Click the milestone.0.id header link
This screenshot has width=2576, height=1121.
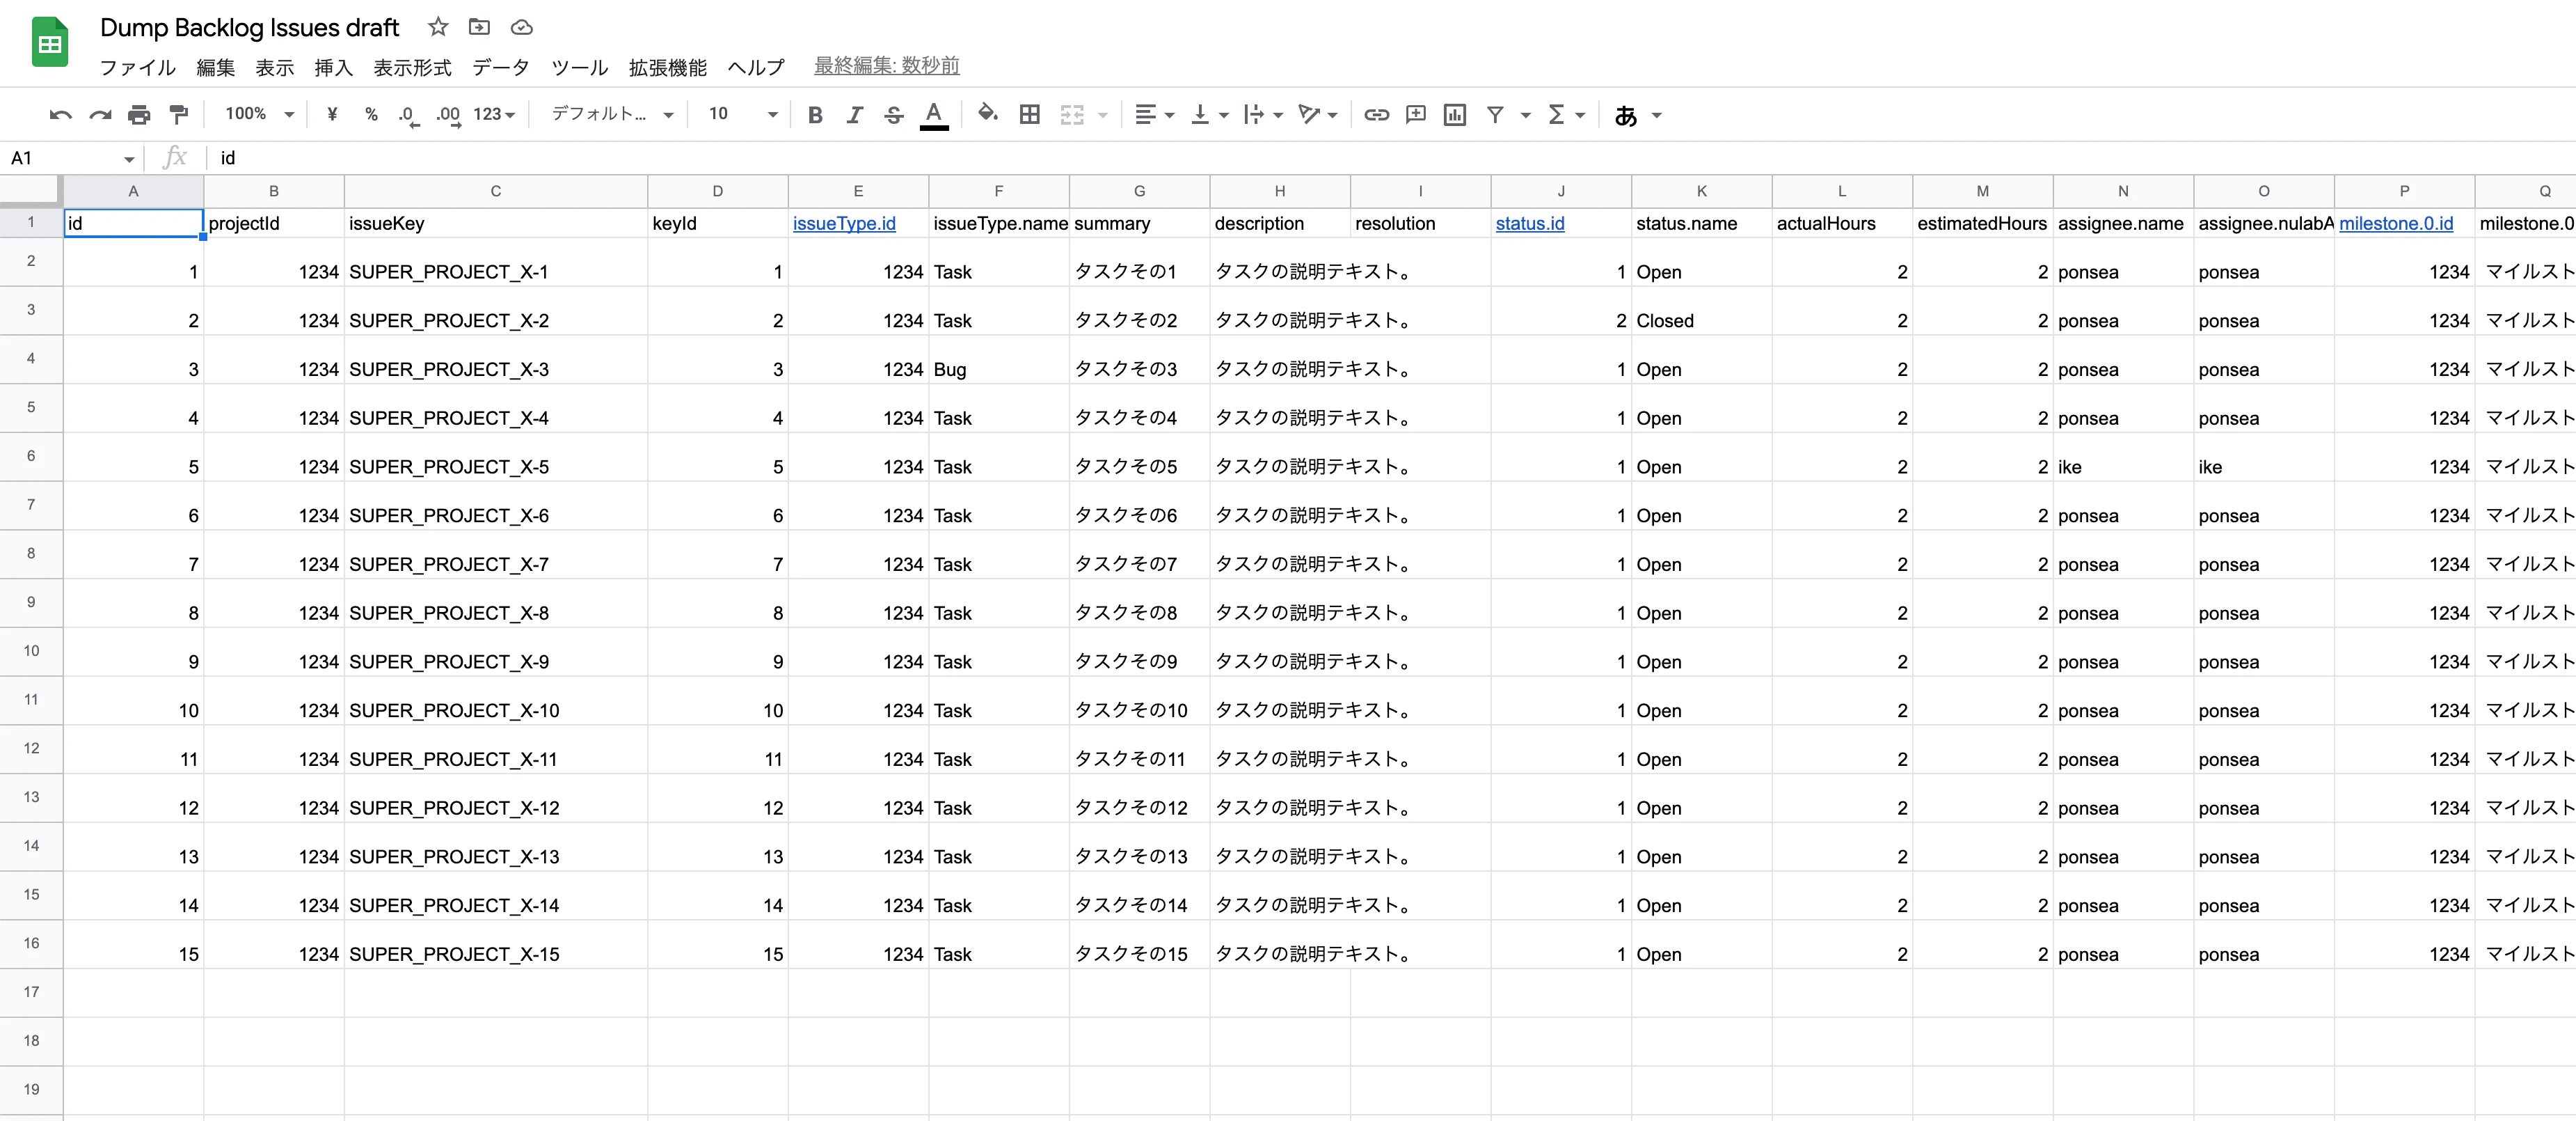pyautogui.click(x=2395, y=224)
